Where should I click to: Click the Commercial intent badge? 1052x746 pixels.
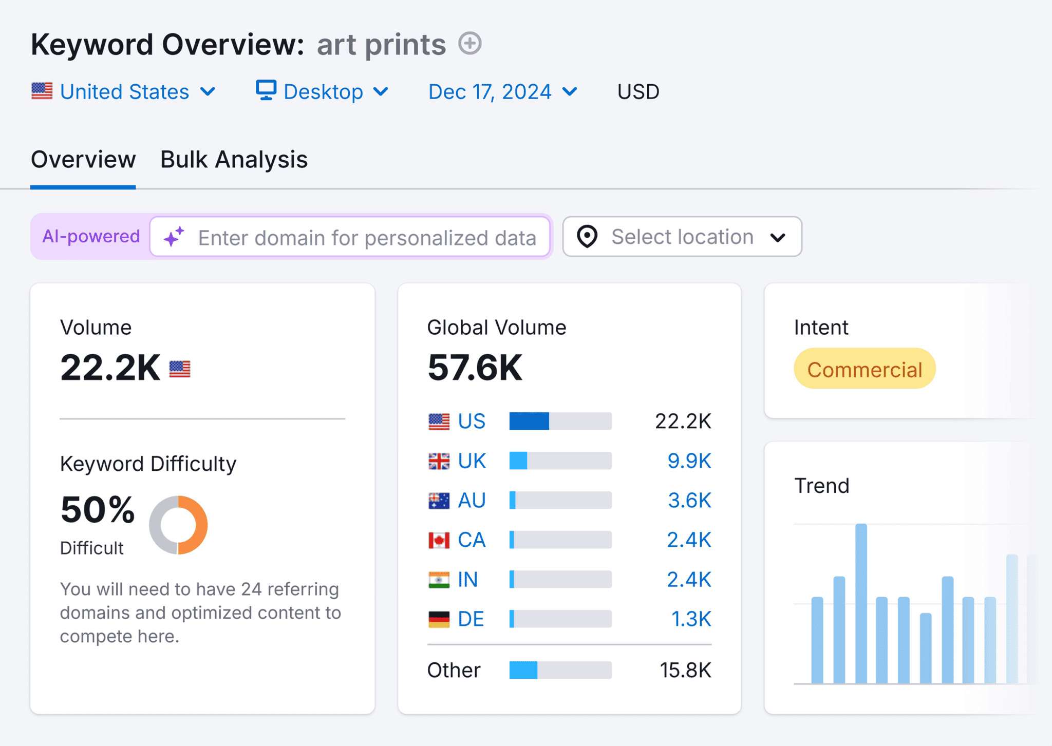pyautogui.click(x=864, y=368)
